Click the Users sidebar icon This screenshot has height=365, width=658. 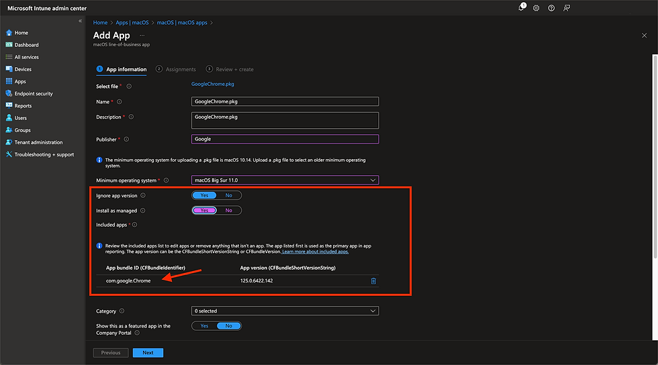9,118
